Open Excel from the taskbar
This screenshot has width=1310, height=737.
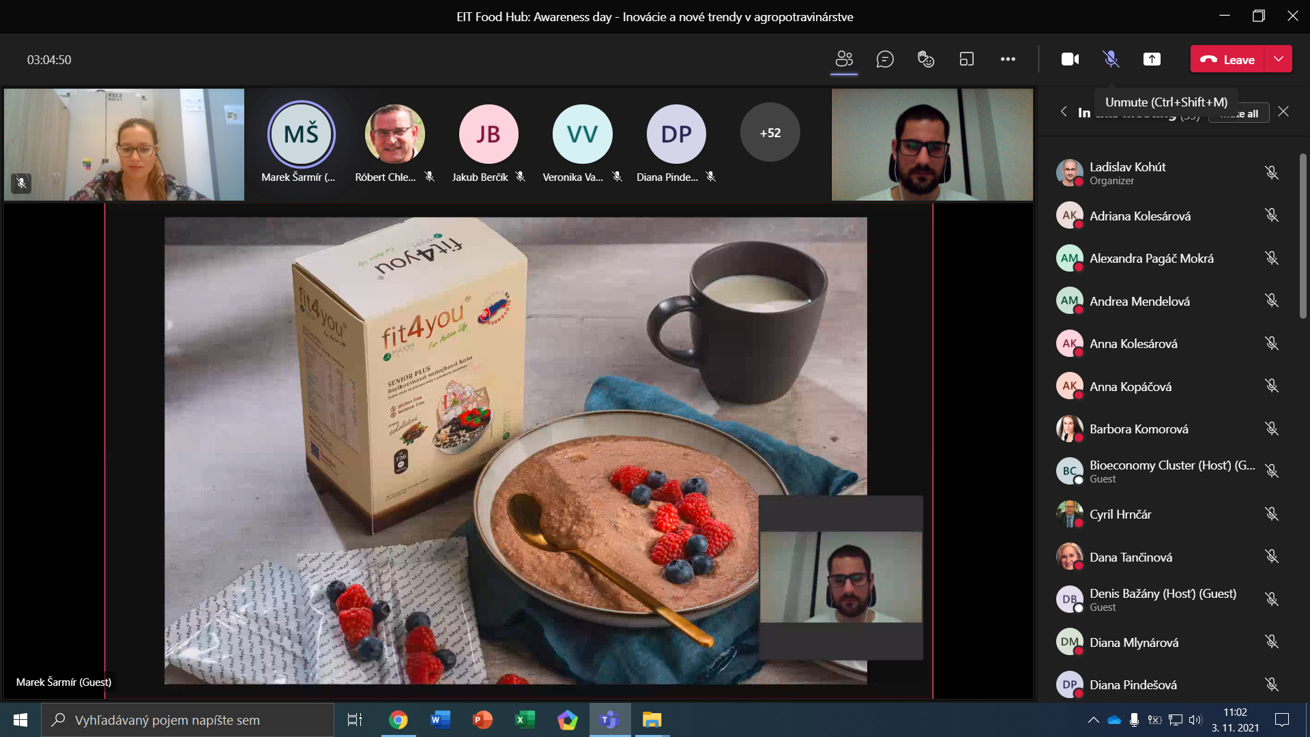click(525, 720)
